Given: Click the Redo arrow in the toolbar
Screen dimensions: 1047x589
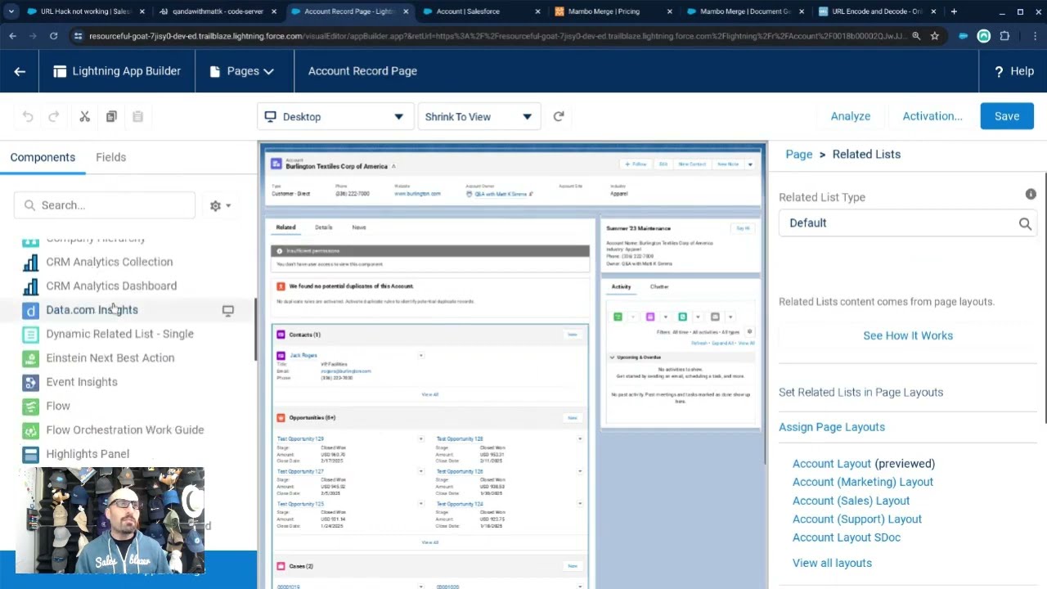Looking at the screenshot, I should (54, 117).
